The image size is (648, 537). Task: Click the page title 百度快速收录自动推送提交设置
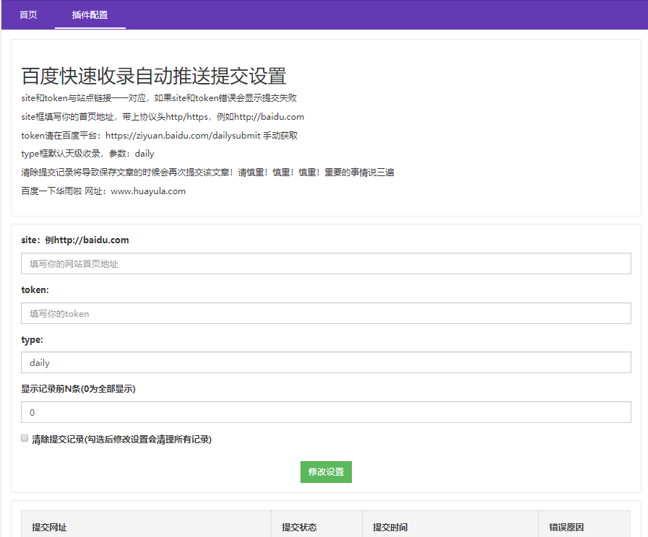click(152, 77)
